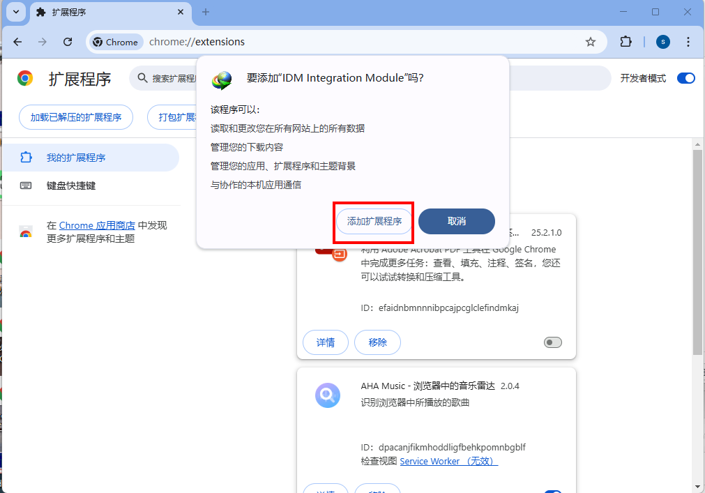
Task: Open the Service Worker（无效）link
Action: [x=448, y=461]
